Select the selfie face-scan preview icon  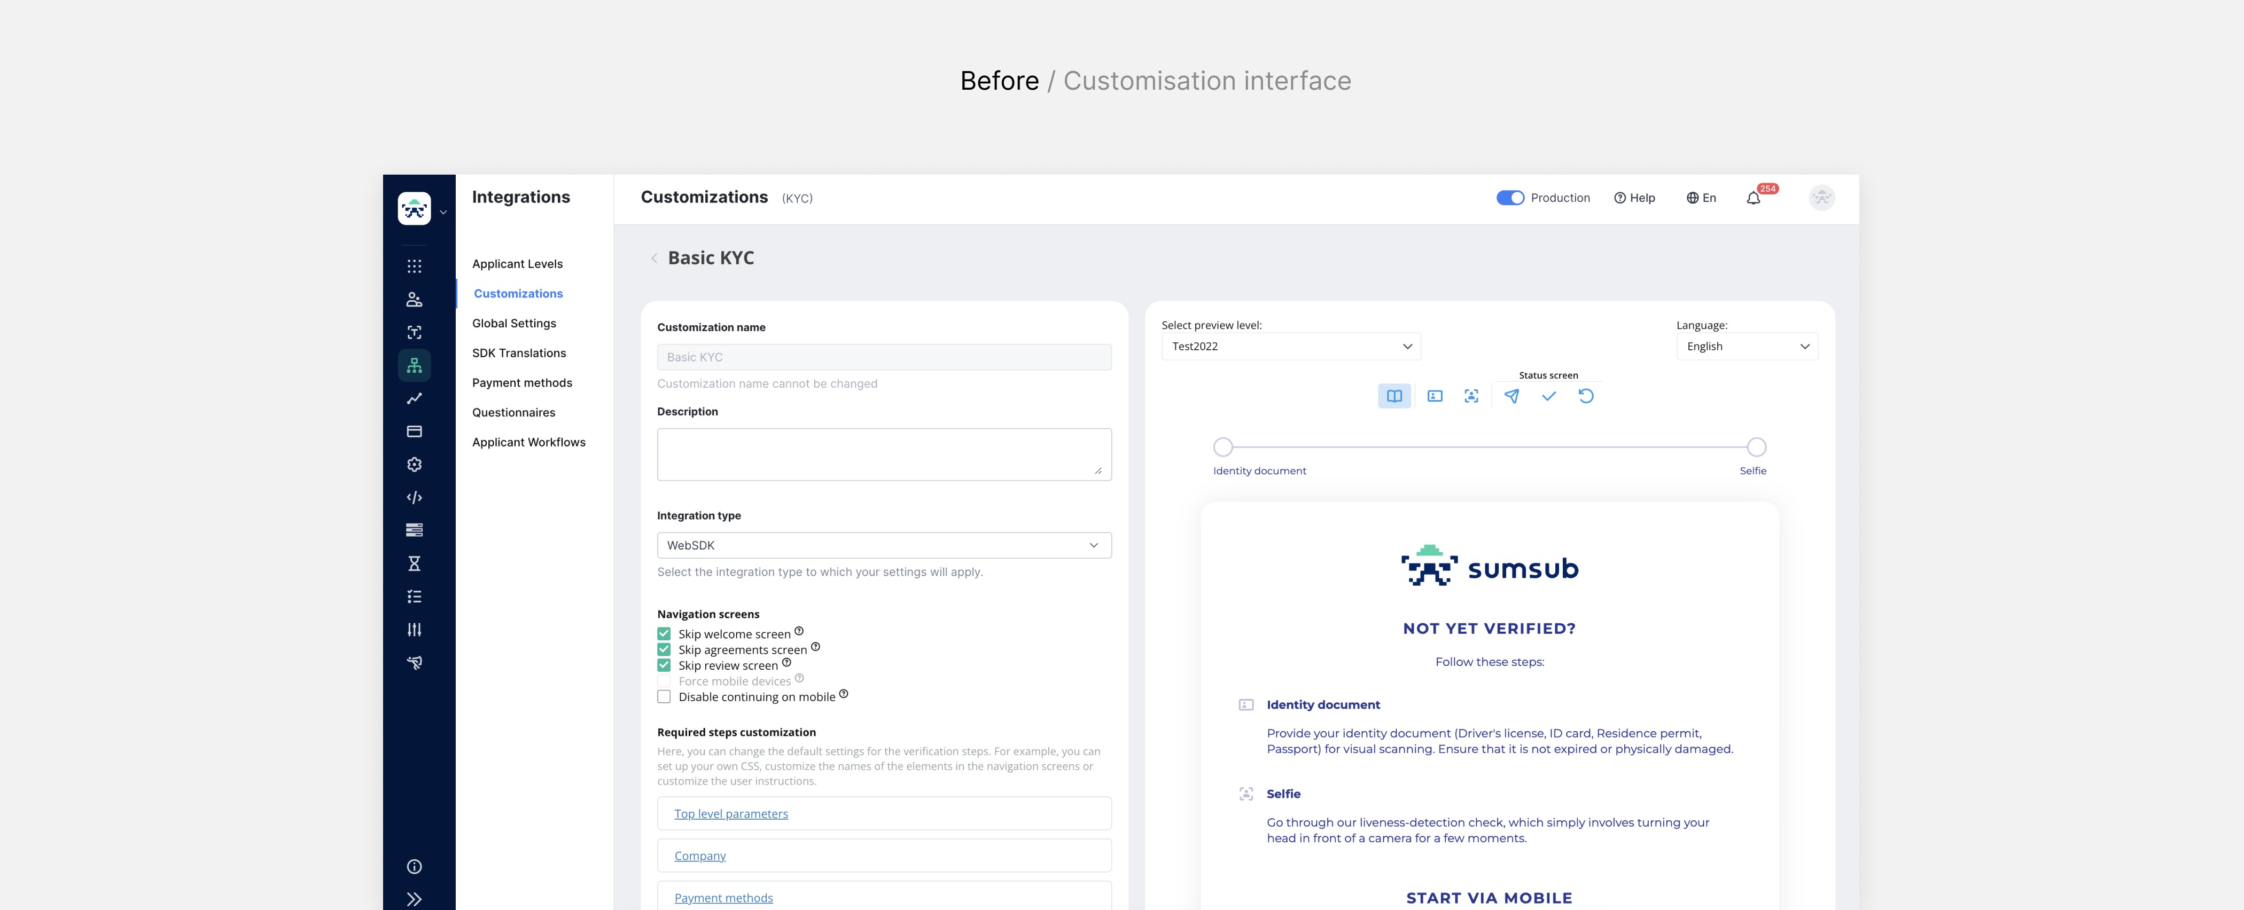click(x=1471, y=396)
